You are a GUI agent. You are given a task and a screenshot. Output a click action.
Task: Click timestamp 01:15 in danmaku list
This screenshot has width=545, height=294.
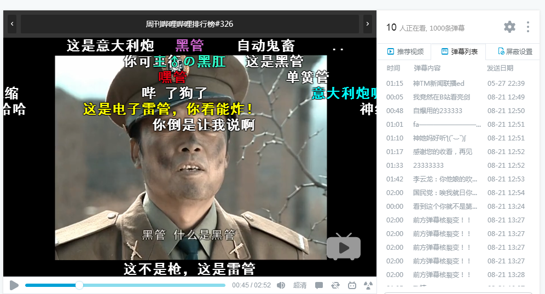click(395, 83)
